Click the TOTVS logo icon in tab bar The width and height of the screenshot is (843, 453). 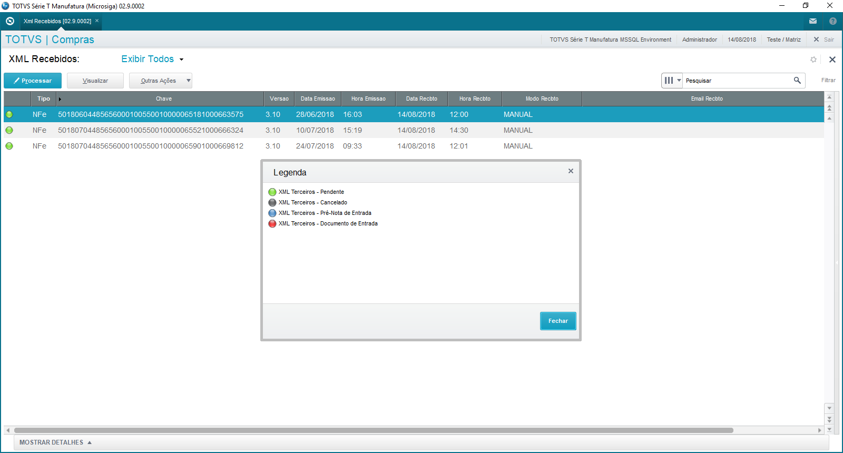click(10, 21)
